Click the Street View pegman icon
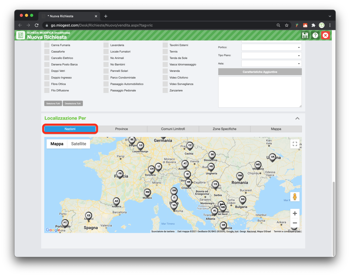This screenshot has width=350, height=276. [x=295, y=197]
